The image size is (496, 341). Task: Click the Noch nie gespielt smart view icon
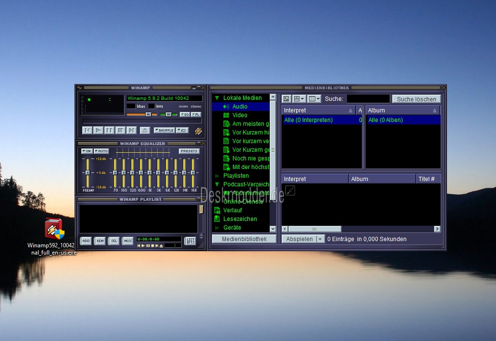[226, 158]
